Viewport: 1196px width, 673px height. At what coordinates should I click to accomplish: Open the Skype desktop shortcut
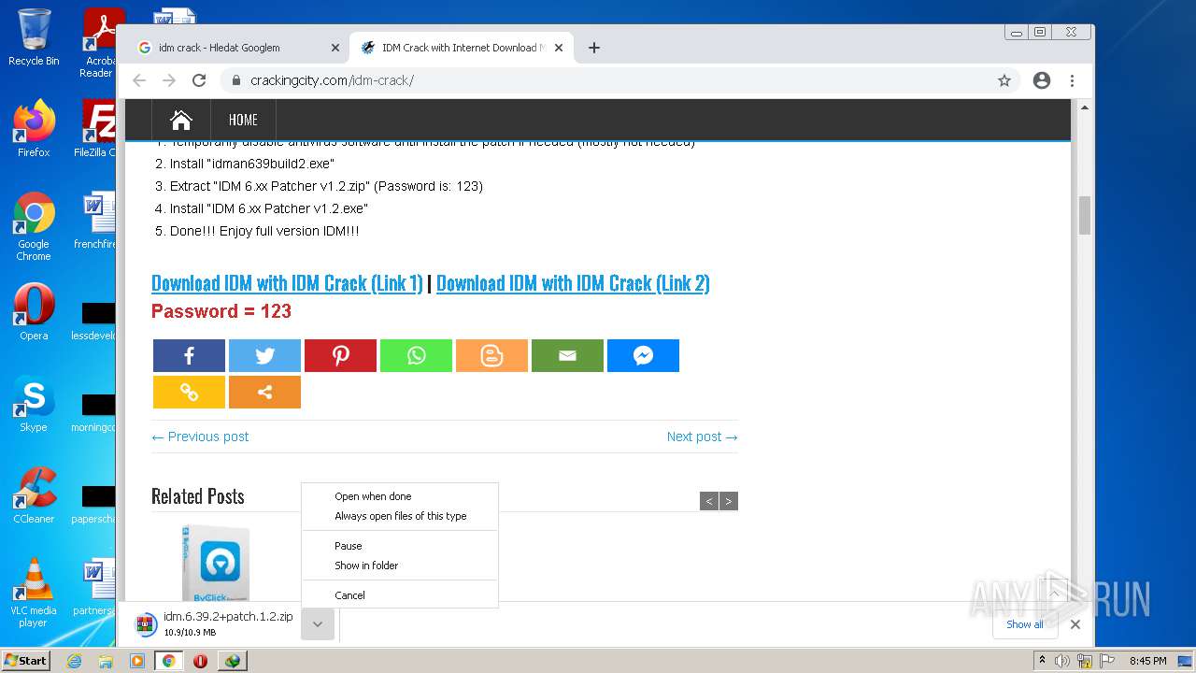[34, 404]
